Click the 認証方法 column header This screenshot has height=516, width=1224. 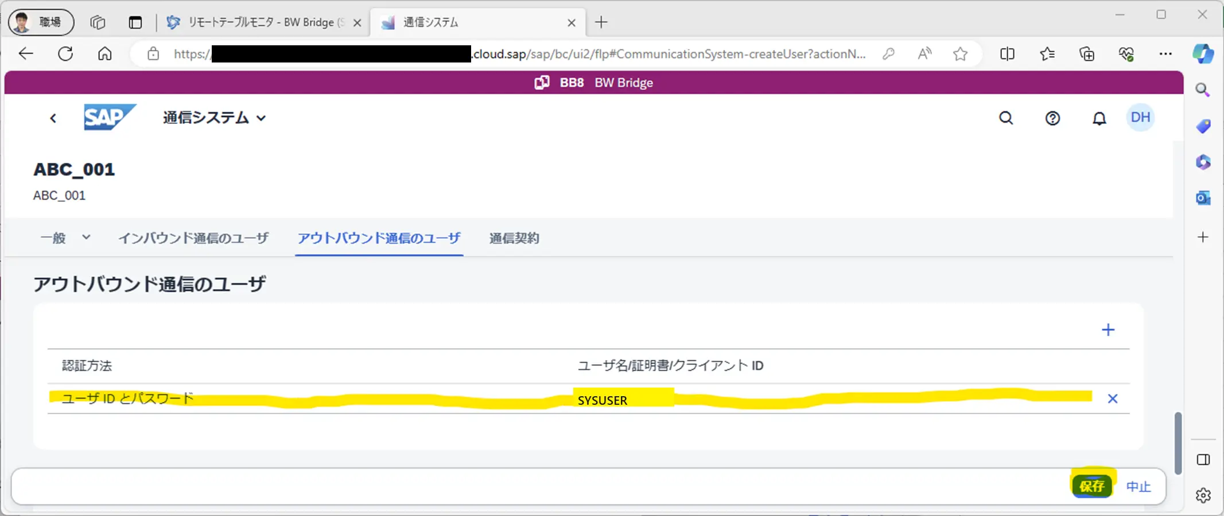click(87, 365)
